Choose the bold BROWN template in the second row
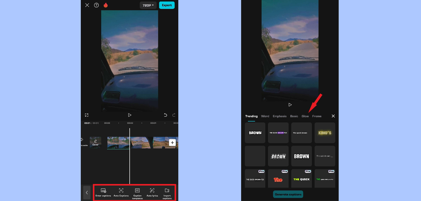421x201 pixels. (x=302, y=156)
